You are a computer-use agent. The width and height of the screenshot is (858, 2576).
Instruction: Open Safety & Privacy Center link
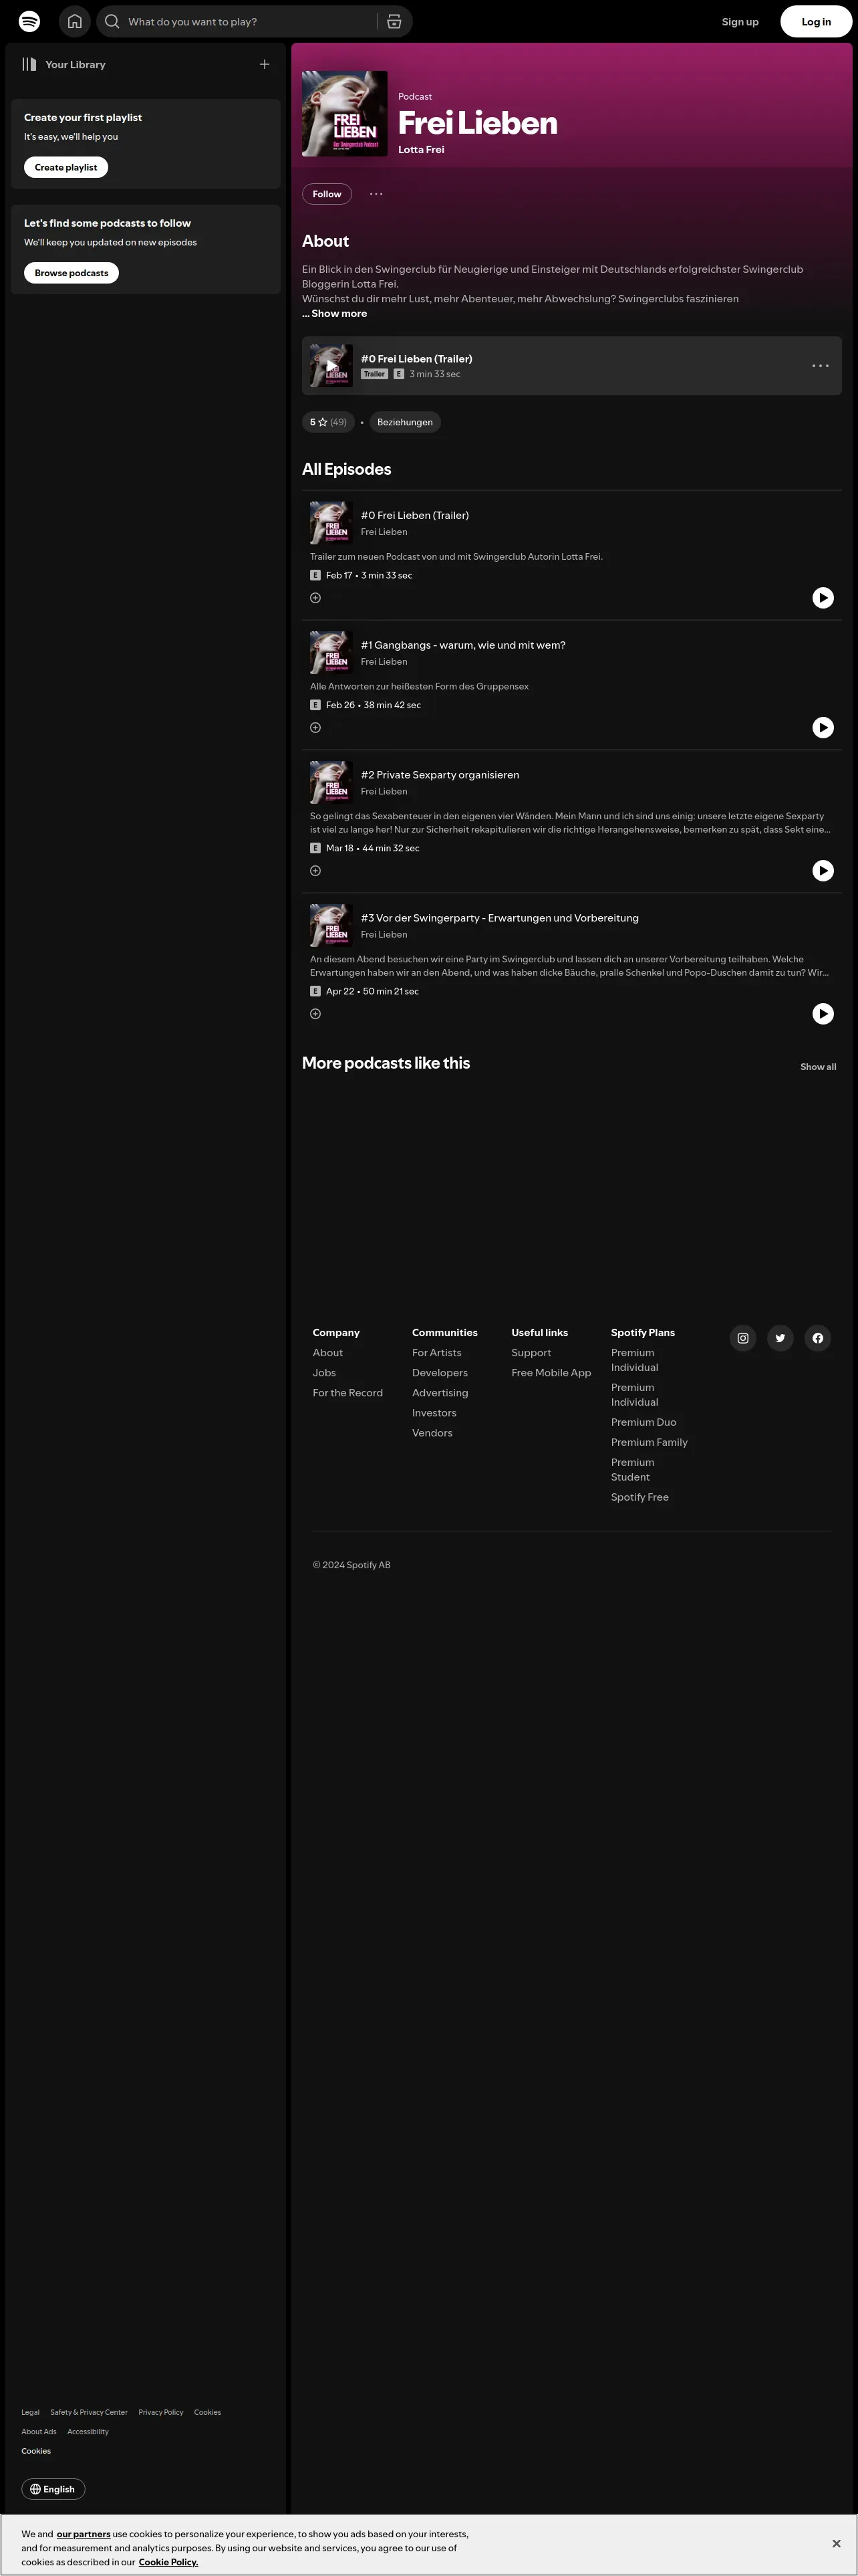pos(89,2412)
